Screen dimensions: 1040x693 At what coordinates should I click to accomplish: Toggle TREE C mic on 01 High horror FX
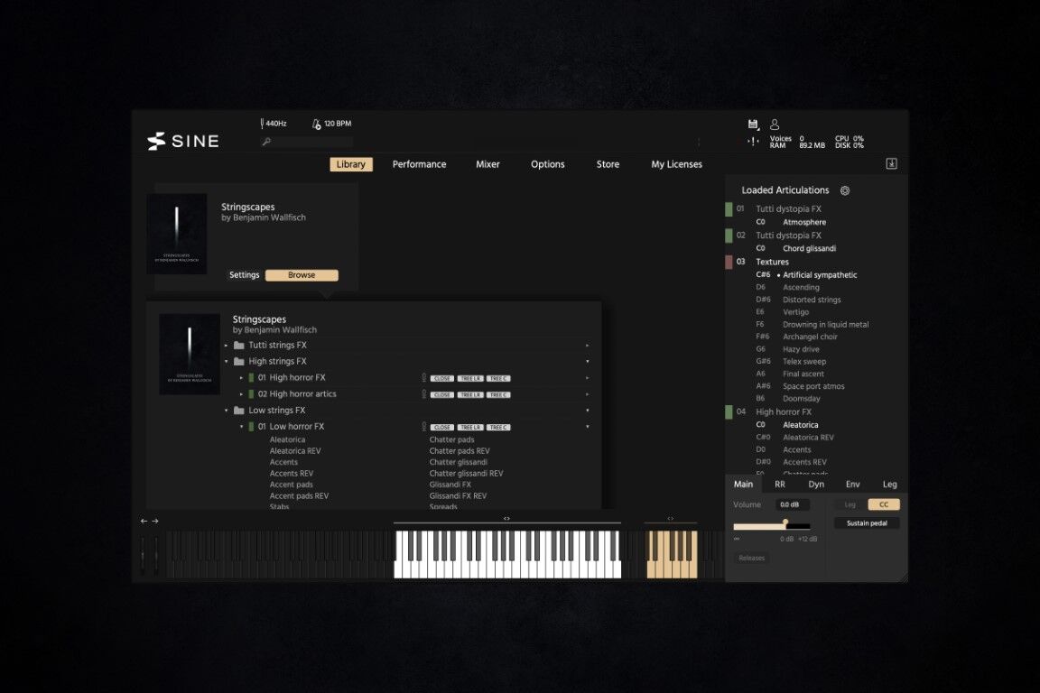point(498,378)
